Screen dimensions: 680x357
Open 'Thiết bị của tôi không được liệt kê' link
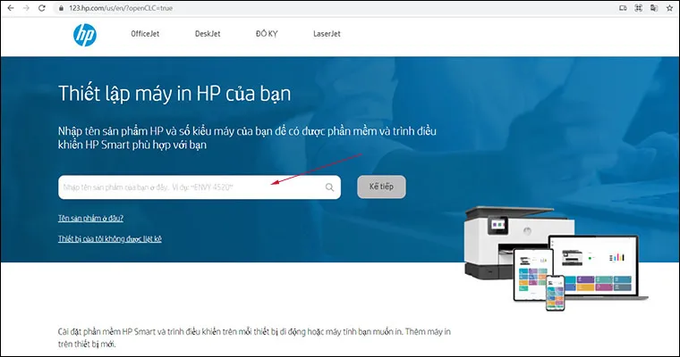(110, 239)
